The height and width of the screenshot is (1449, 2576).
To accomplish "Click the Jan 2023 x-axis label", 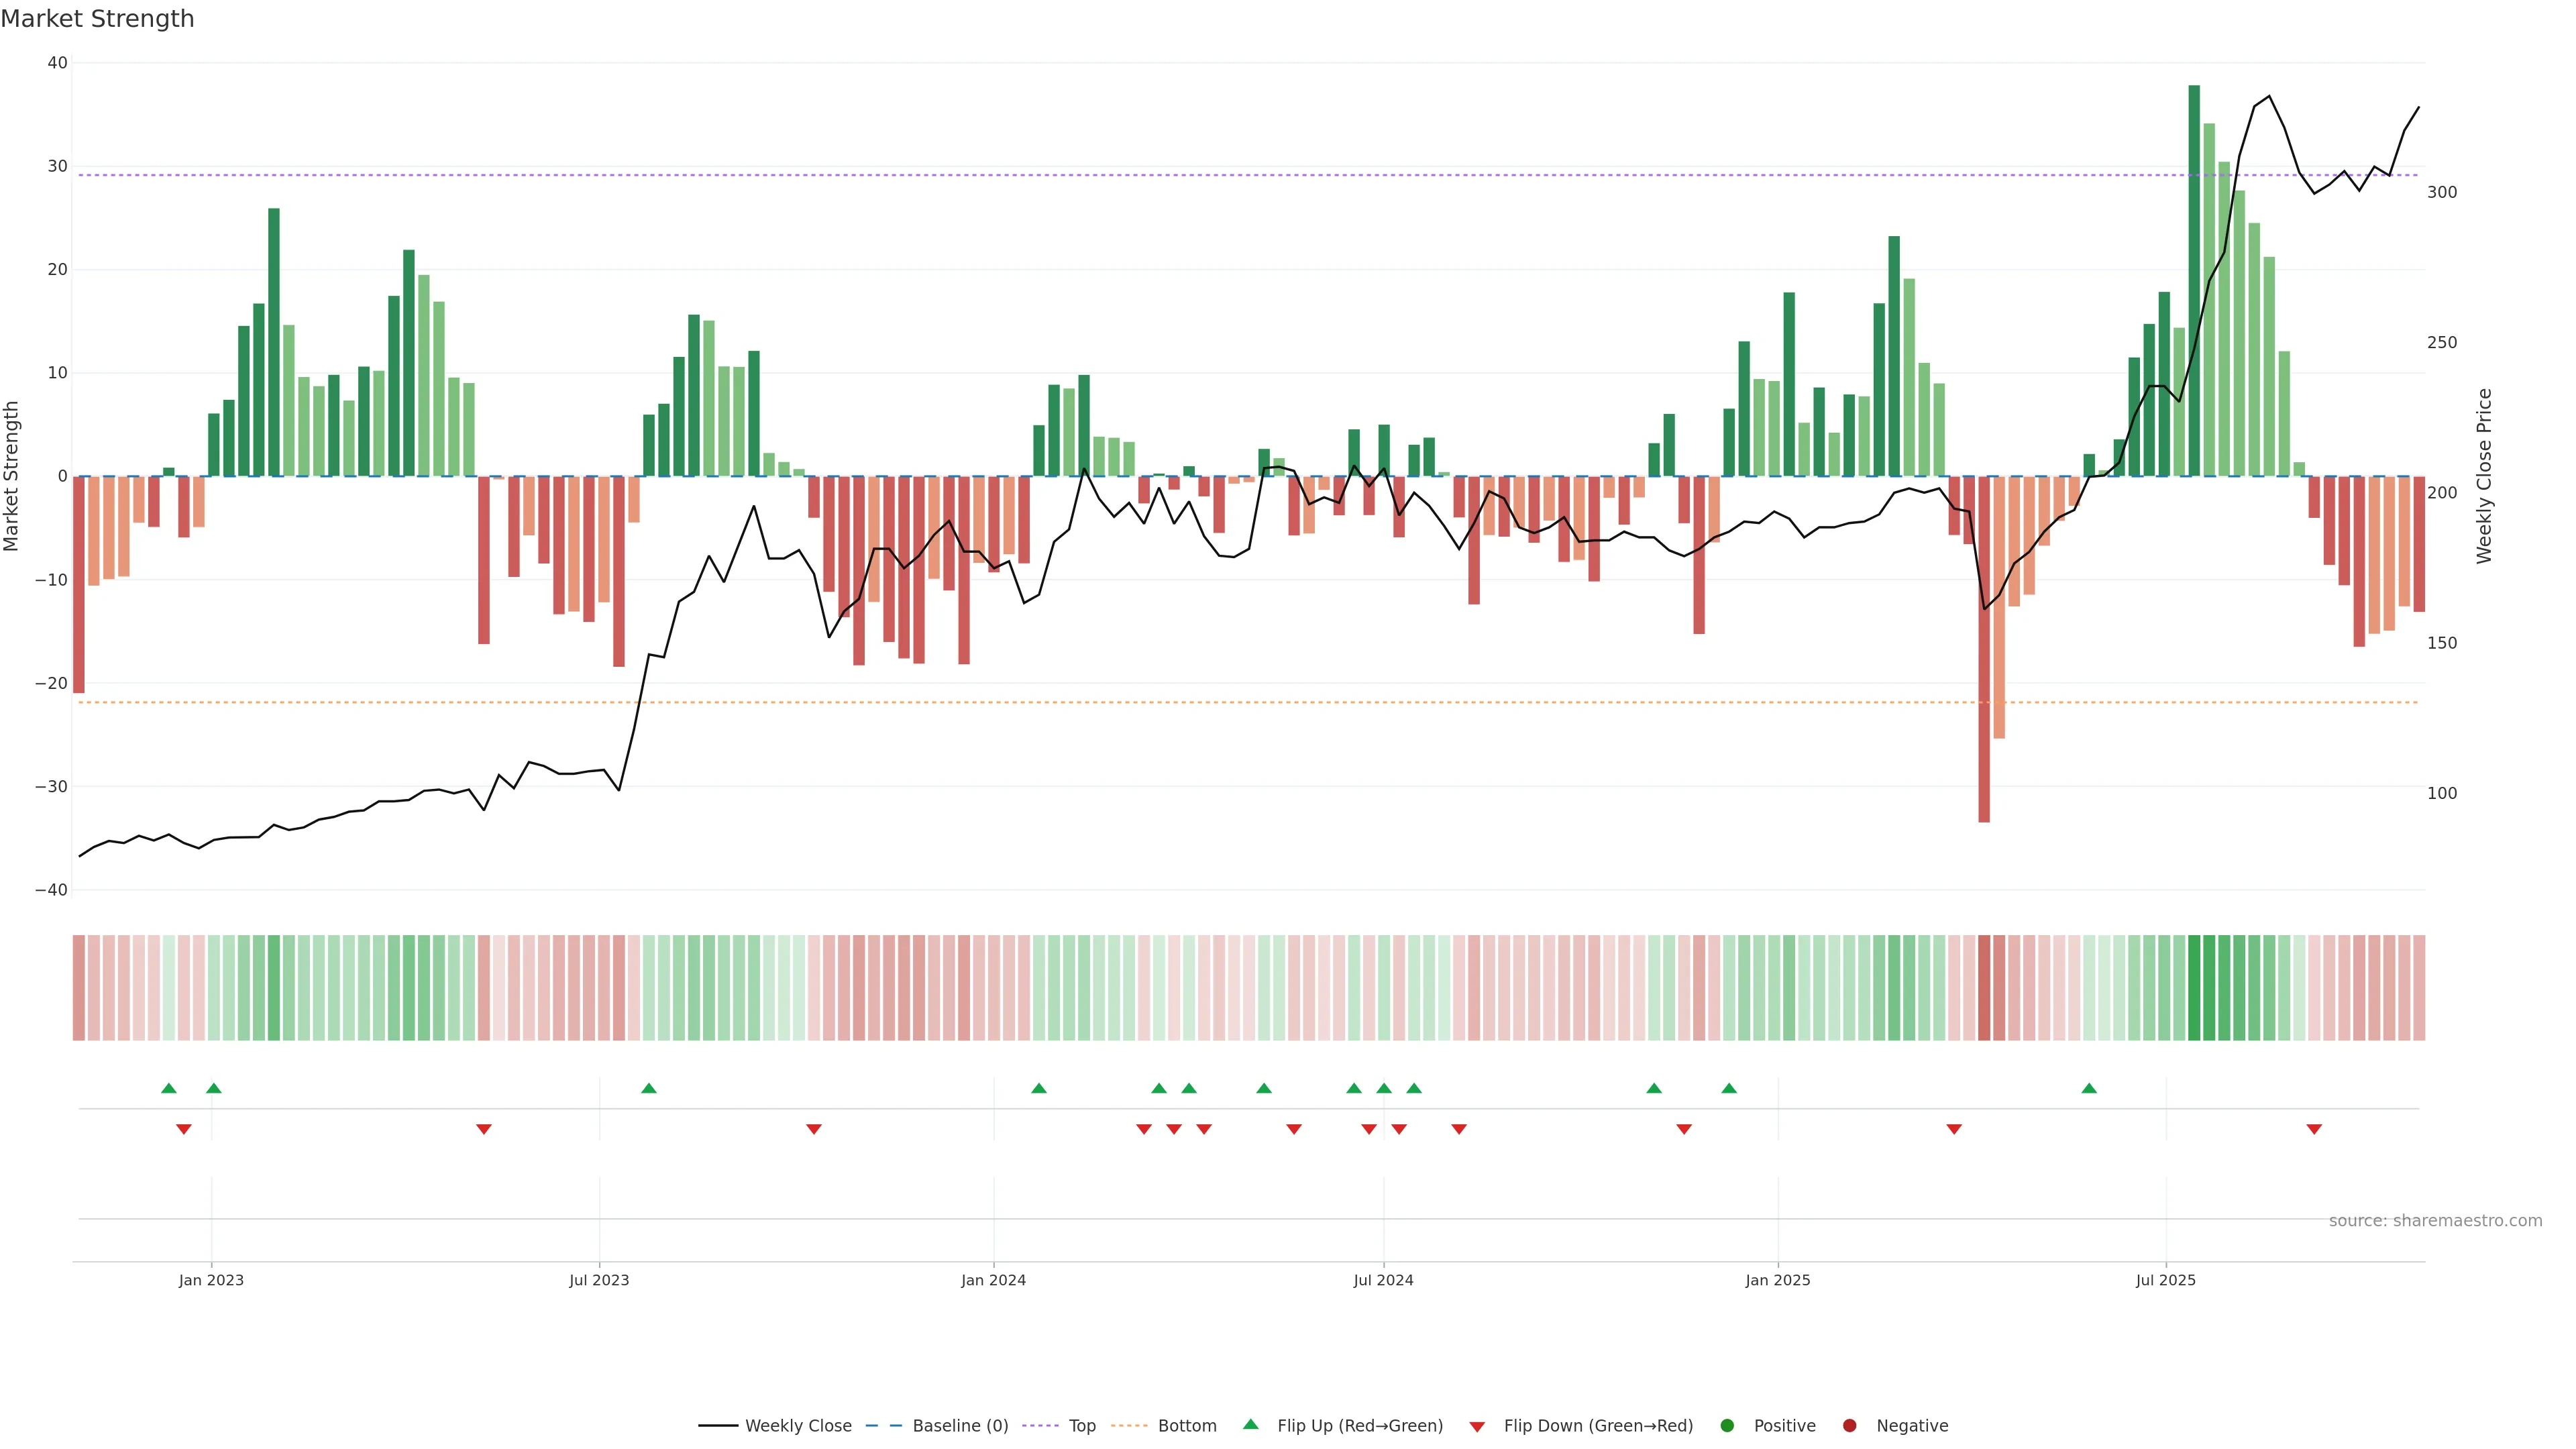I will [211, 1280].
